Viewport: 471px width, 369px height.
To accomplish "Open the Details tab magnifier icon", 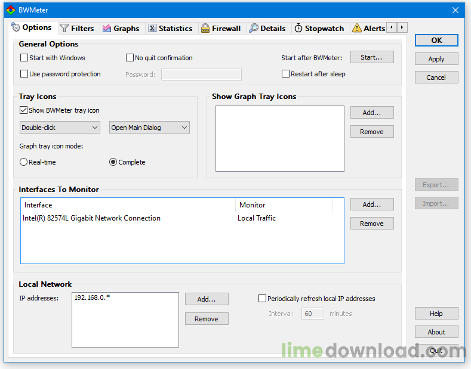I will tap(254, 28).
